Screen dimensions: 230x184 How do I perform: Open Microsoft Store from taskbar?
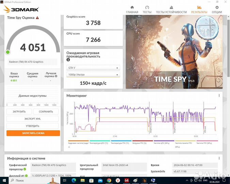(91, 180)
